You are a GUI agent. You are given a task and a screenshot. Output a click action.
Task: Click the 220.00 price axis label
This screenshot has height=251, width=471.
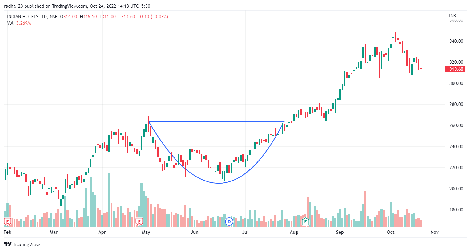coord(456,167)
